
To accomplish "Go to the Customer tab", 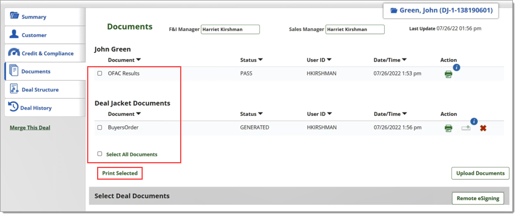I will (45, 35).
